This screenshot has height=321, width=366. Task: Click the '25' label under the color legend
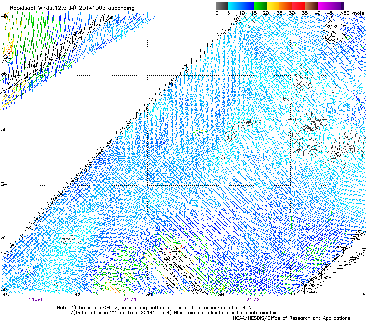point(279,13)
